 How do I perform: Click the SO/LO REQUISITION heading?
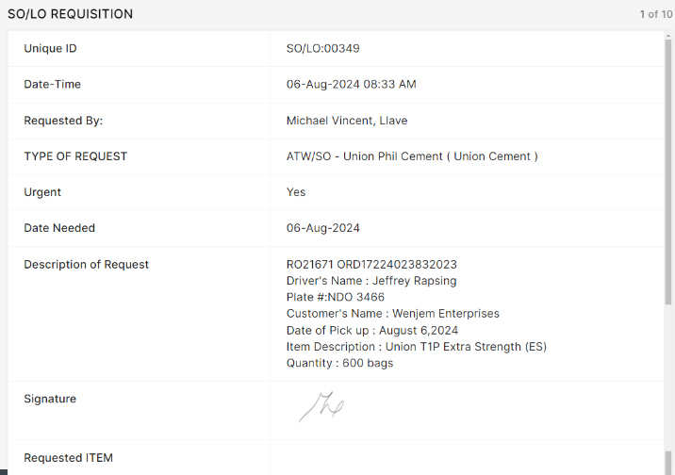click(70, 14)
